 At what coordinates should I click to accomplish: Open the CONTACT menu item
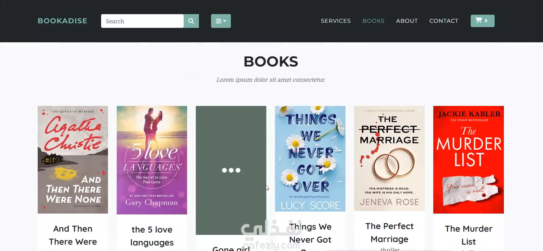tap(444, 21)
